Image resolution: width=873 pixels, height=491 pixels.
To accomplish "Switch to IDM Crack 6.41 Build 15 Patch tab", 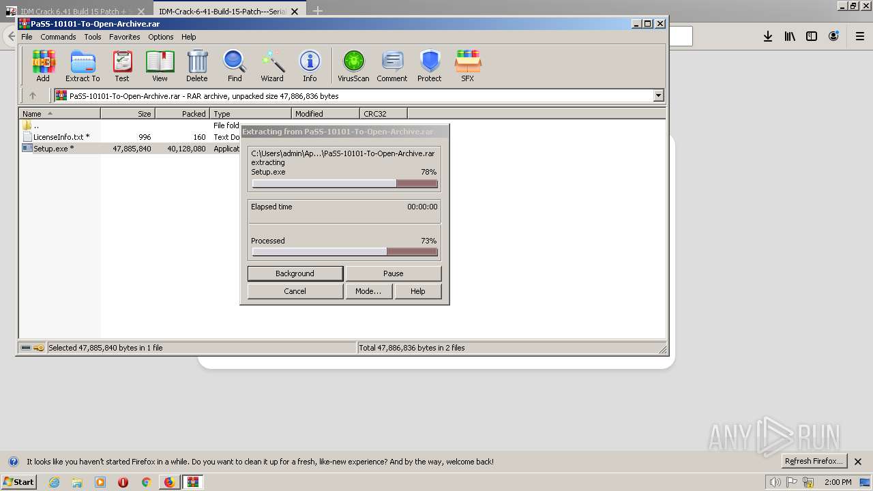I will point(75,12).
